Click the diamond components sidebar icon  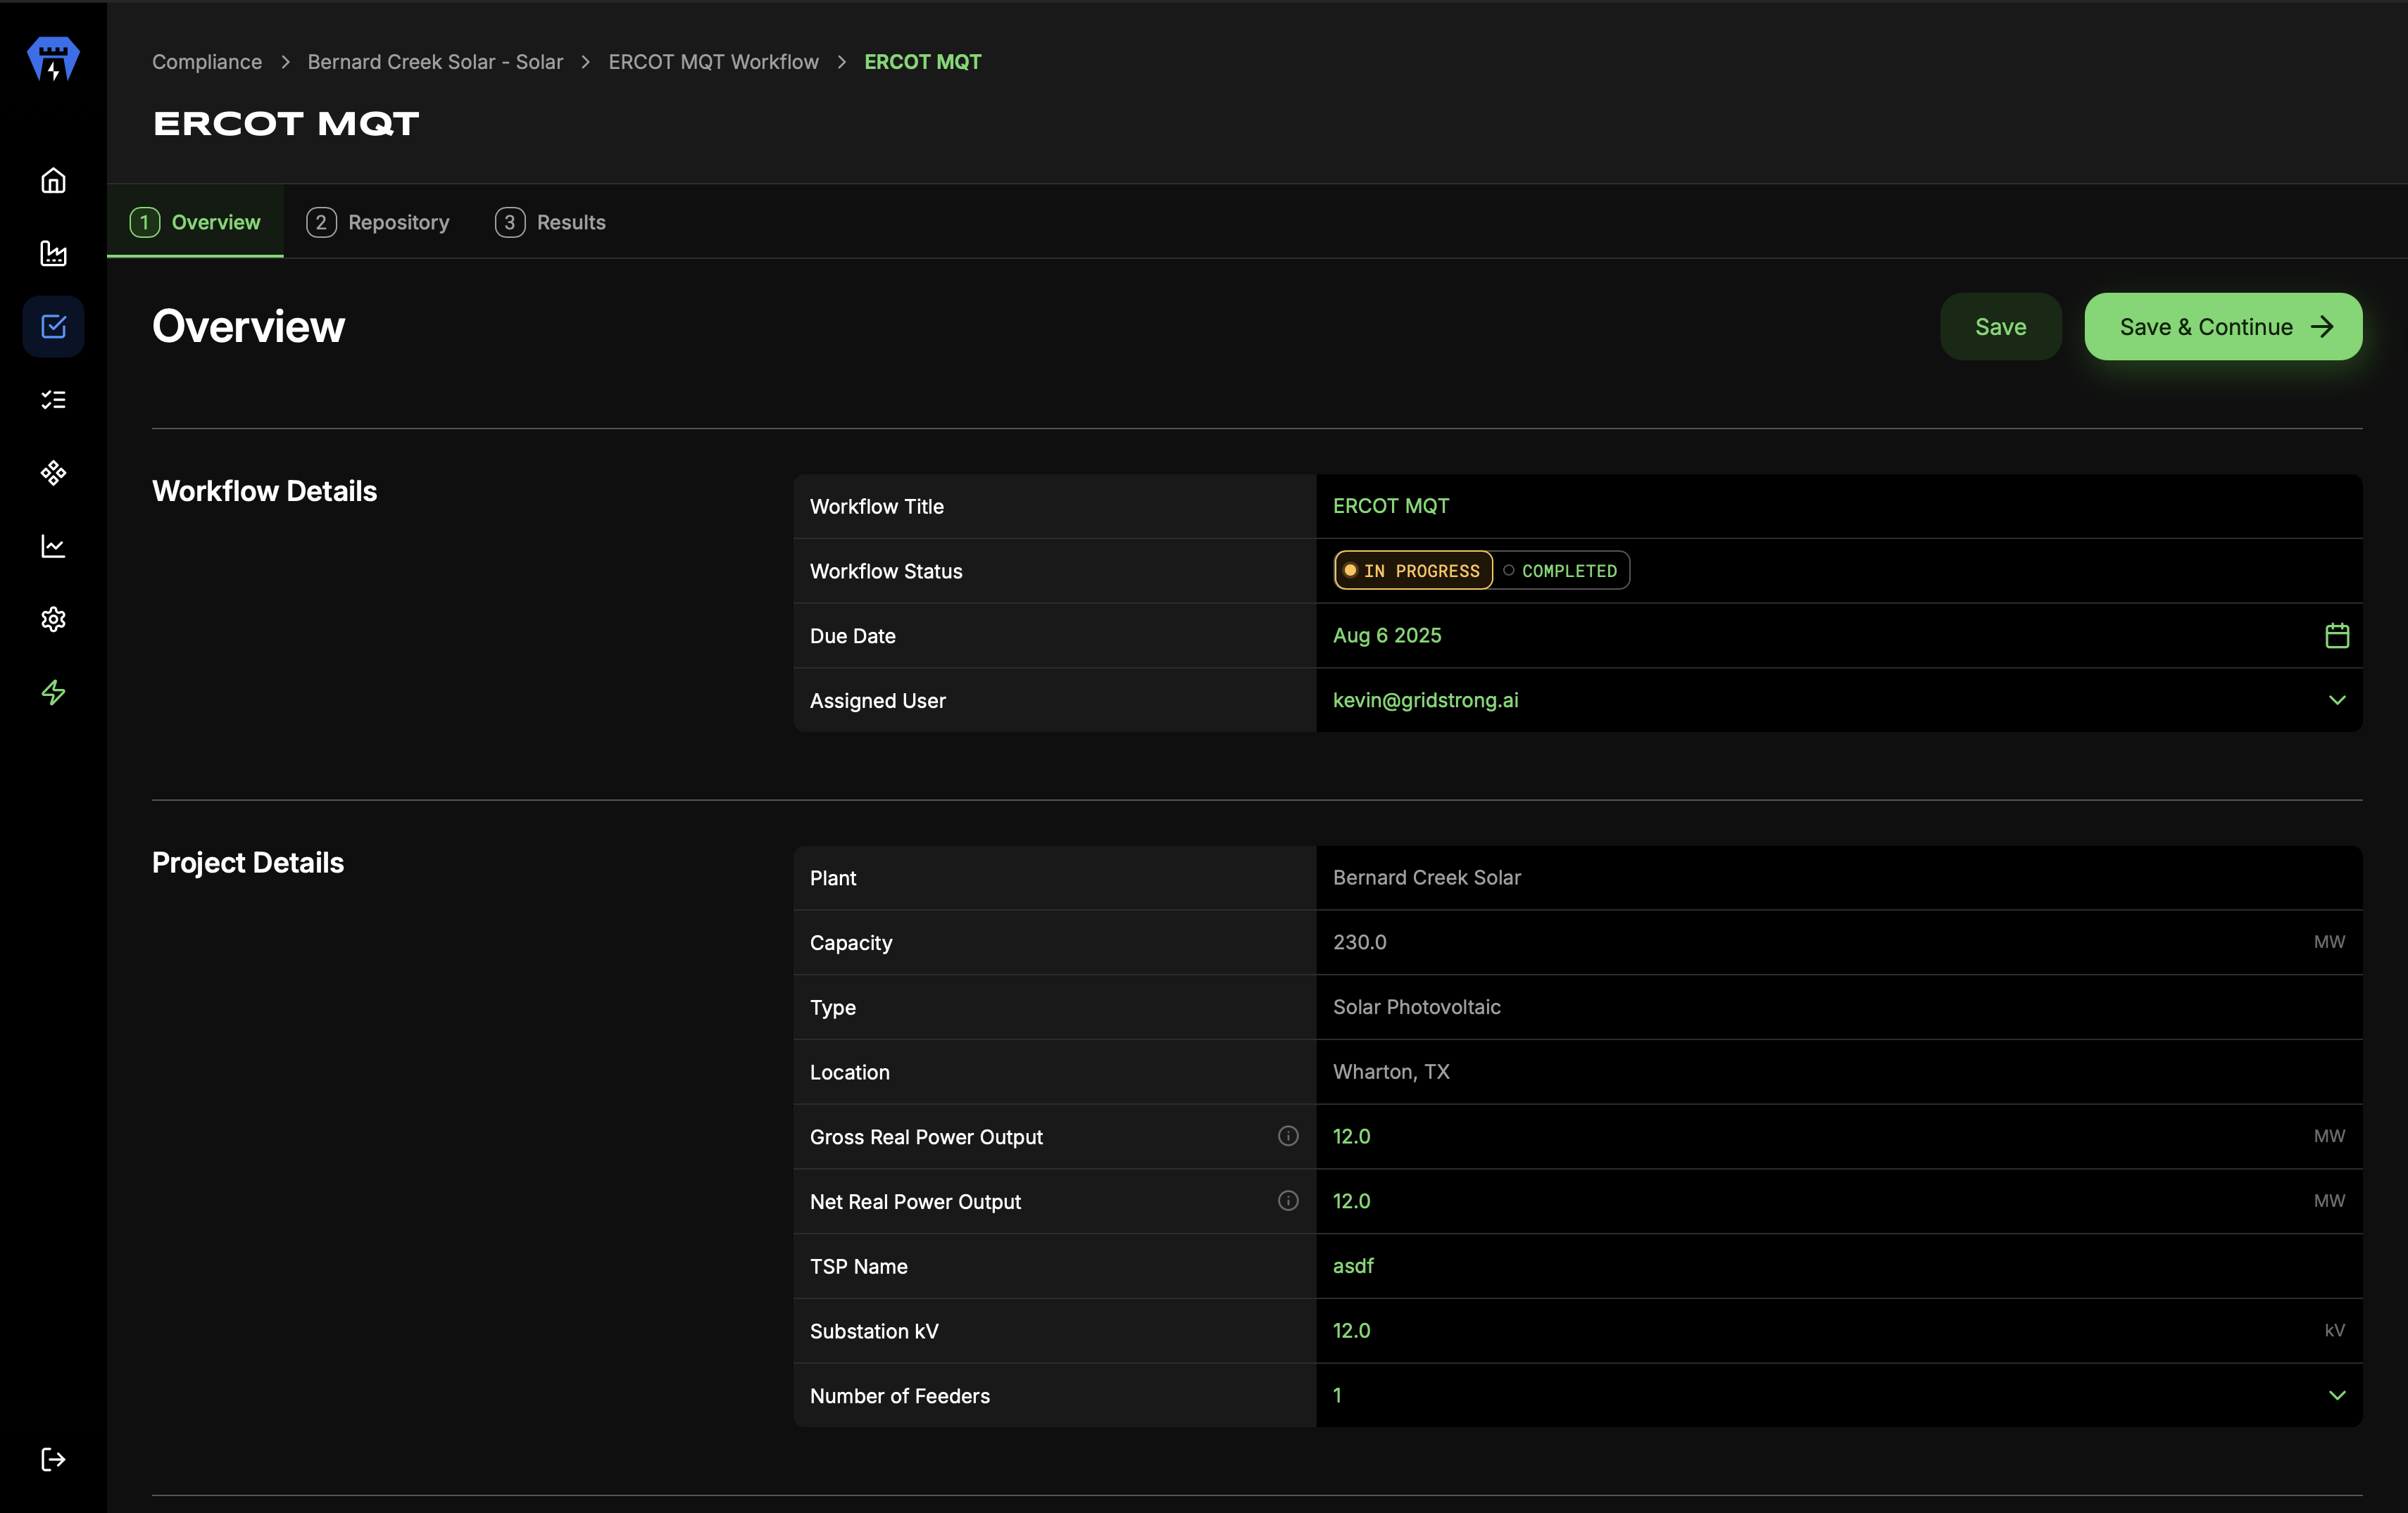click(x=53, y=473)
